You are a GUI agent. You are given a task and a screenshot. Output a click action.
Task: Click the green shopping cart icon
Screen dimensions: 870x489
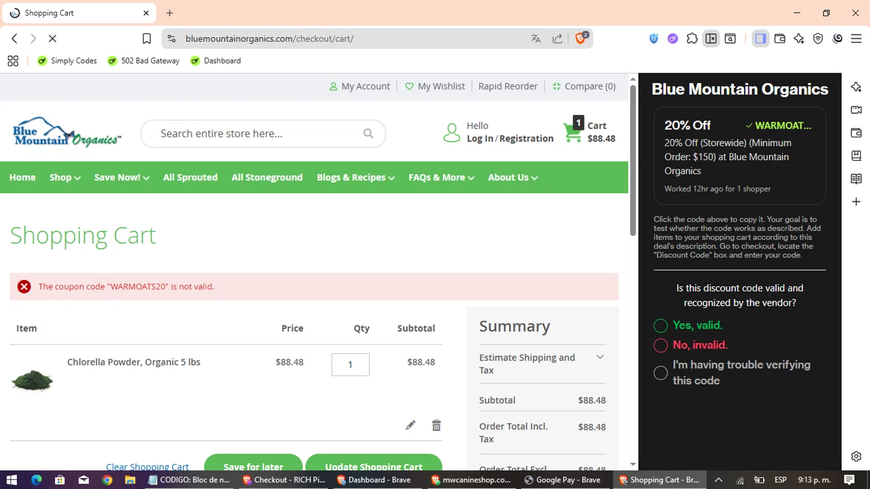pos(572,133)
